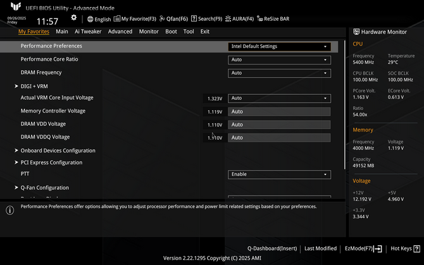Switch to EzMode(F7)
This screenshot has height=265, width=424.
tap(363, 249)
